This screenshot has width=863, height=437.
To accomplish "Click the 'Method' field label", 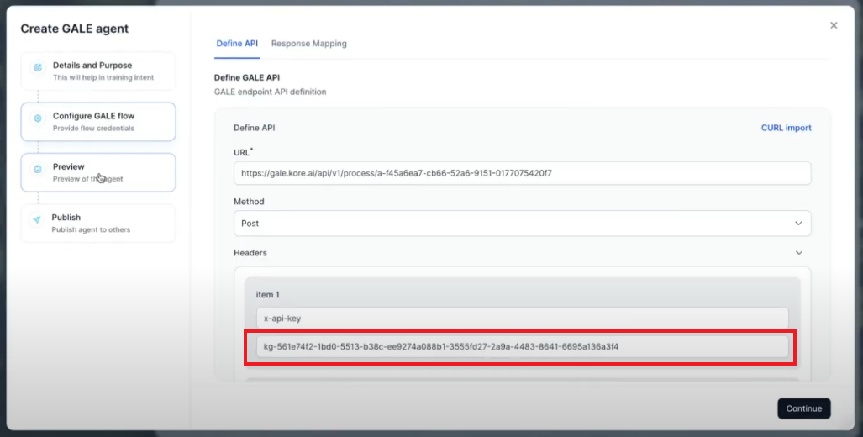I will point(249,202).
